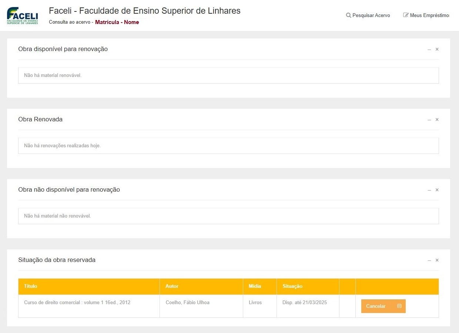Viewport: 459px width, 333px height.
Task: Click the magnifier icon beside Pesquisar Acervo
Action: [x=348, y=16]
